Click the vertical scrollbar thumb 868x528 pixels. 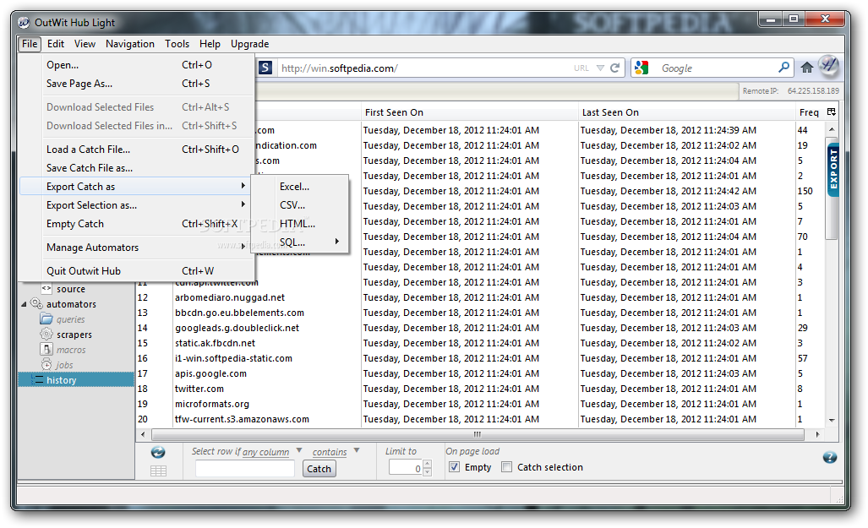click(832, 188)
